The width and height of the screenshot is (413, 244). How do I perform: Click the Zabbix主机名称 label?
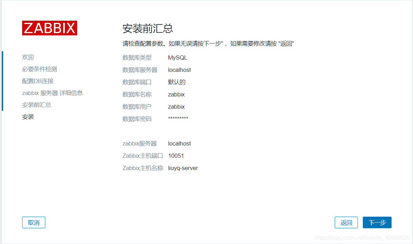pos(143,168)
